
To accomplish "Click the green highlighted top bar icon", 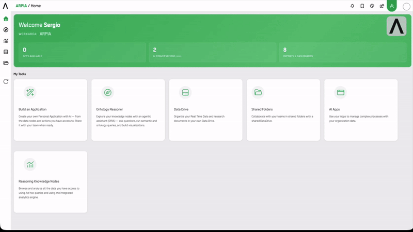I will 392,6.
